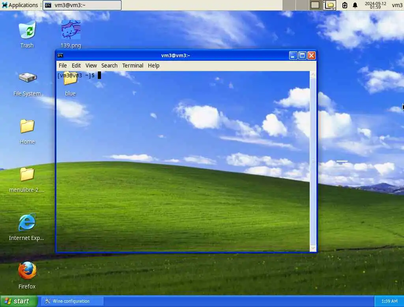Click the power manager battery icon
Image resolution: width=404 pixels, height=307 pixels.
(345, 5)
